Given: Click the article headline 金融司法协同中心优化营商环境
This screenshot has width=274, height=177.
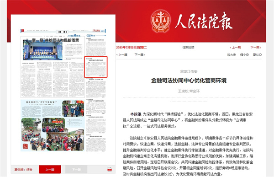Looking at the screenshot, I should [189, 80].
